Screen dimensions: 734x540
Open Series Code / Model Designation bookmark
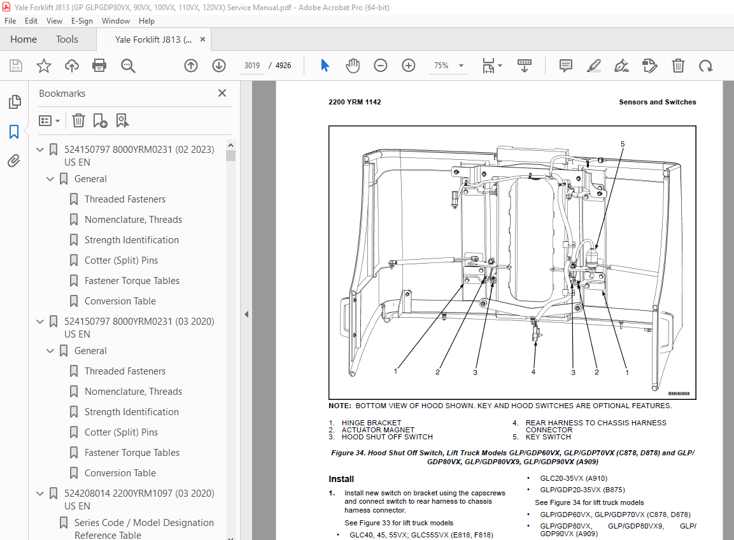click(144, 529)
